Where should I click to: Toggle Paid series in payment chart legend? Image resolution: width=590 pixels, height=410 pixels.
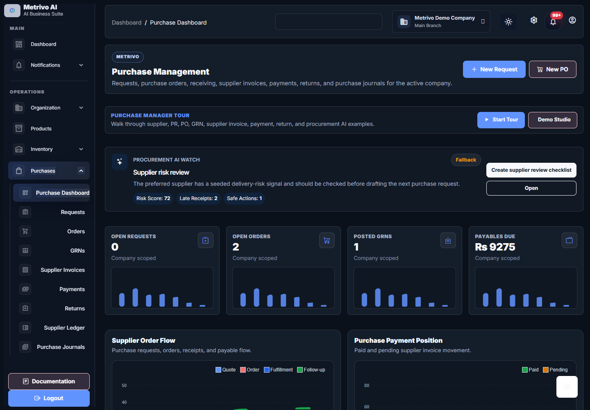pyautogui.click(x=531, y=370)
